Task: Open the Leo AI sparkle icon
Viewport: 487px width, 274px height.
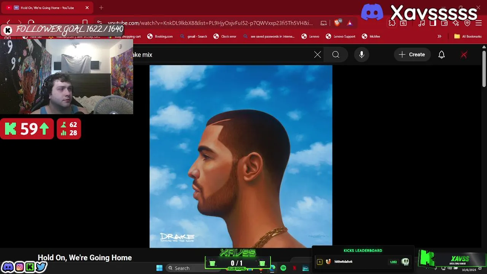Action: [x=456, y=23]
